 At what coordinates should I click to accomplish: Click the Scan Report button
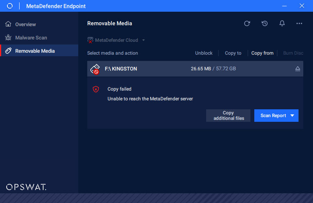point(276,116)
